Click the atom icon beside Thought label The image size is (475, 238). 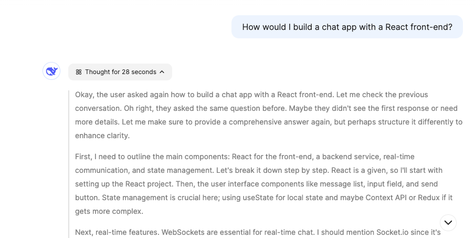point(79,72)
